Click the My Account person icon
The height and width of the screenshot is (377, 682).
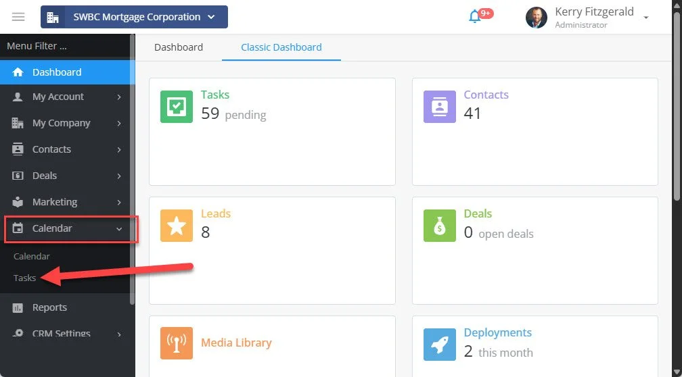18,97
